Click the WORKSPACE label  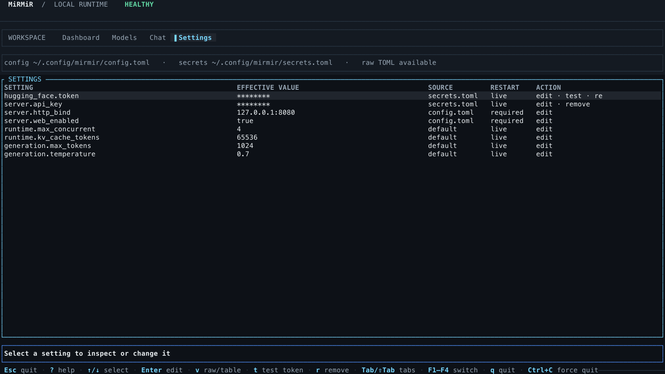click(x=27, y=38)
